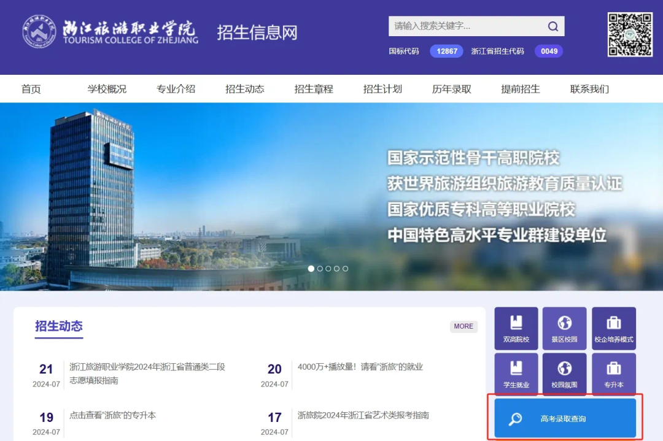This screenshot has height=441, width=663.
Task: Open the 校企培养模式 briefcase tile
Action: [613, 328]
